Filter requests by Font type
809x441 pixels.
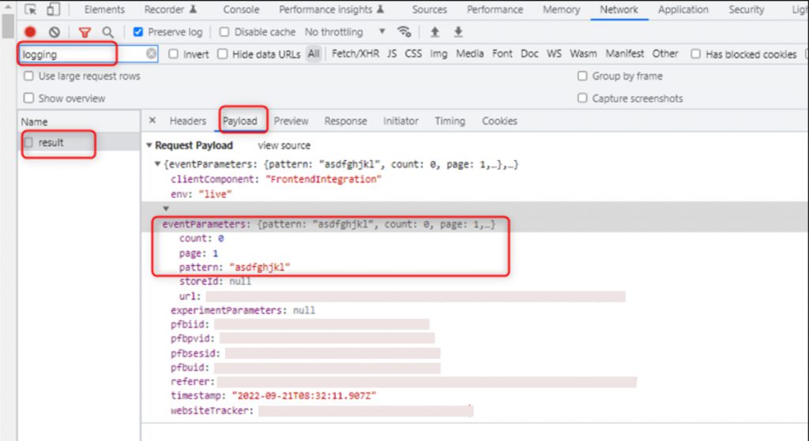pyautogui.click(x=502, y=54)
